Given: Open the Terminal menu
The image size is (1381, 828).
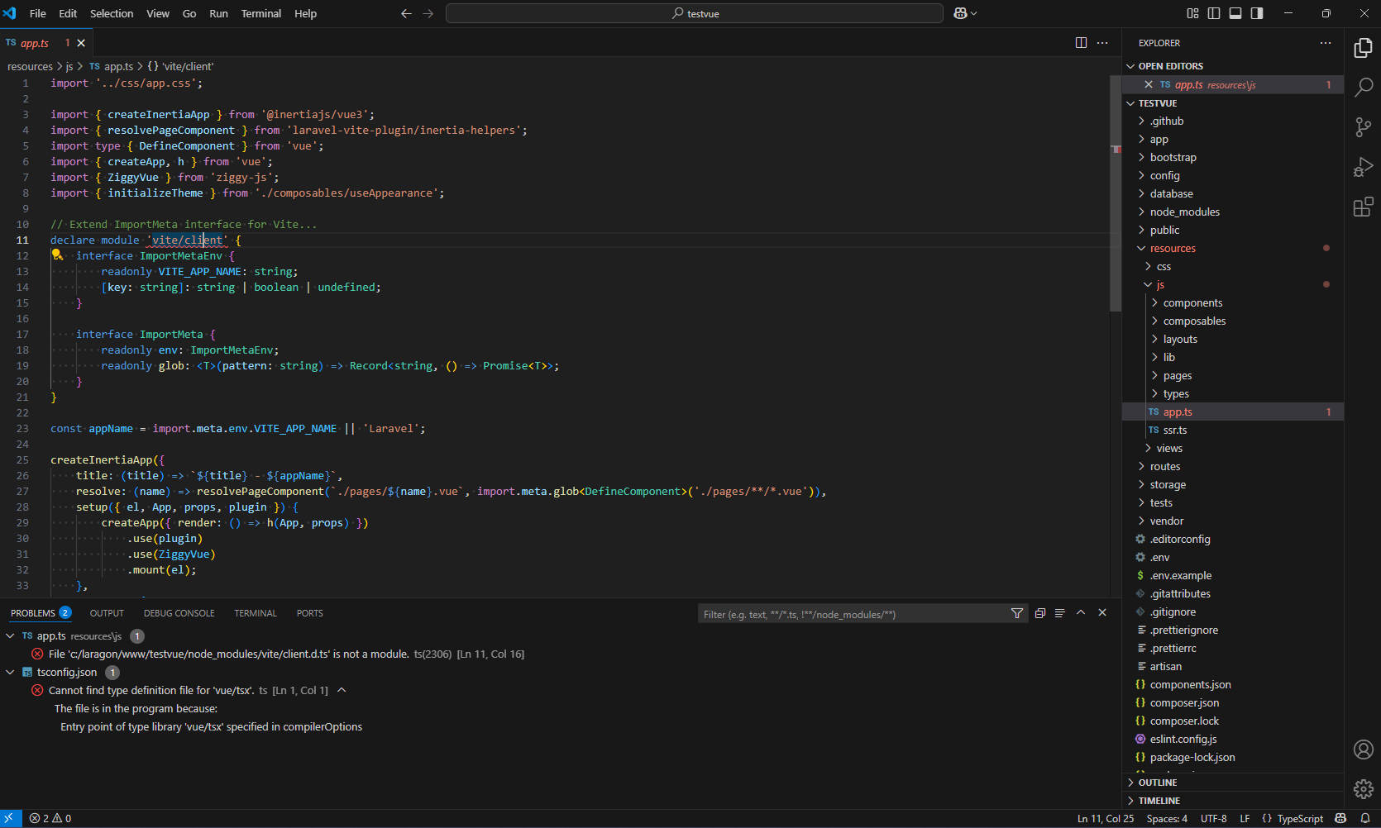Looking at the screenshot, I should pyautogui.click(x=261, y=13).
